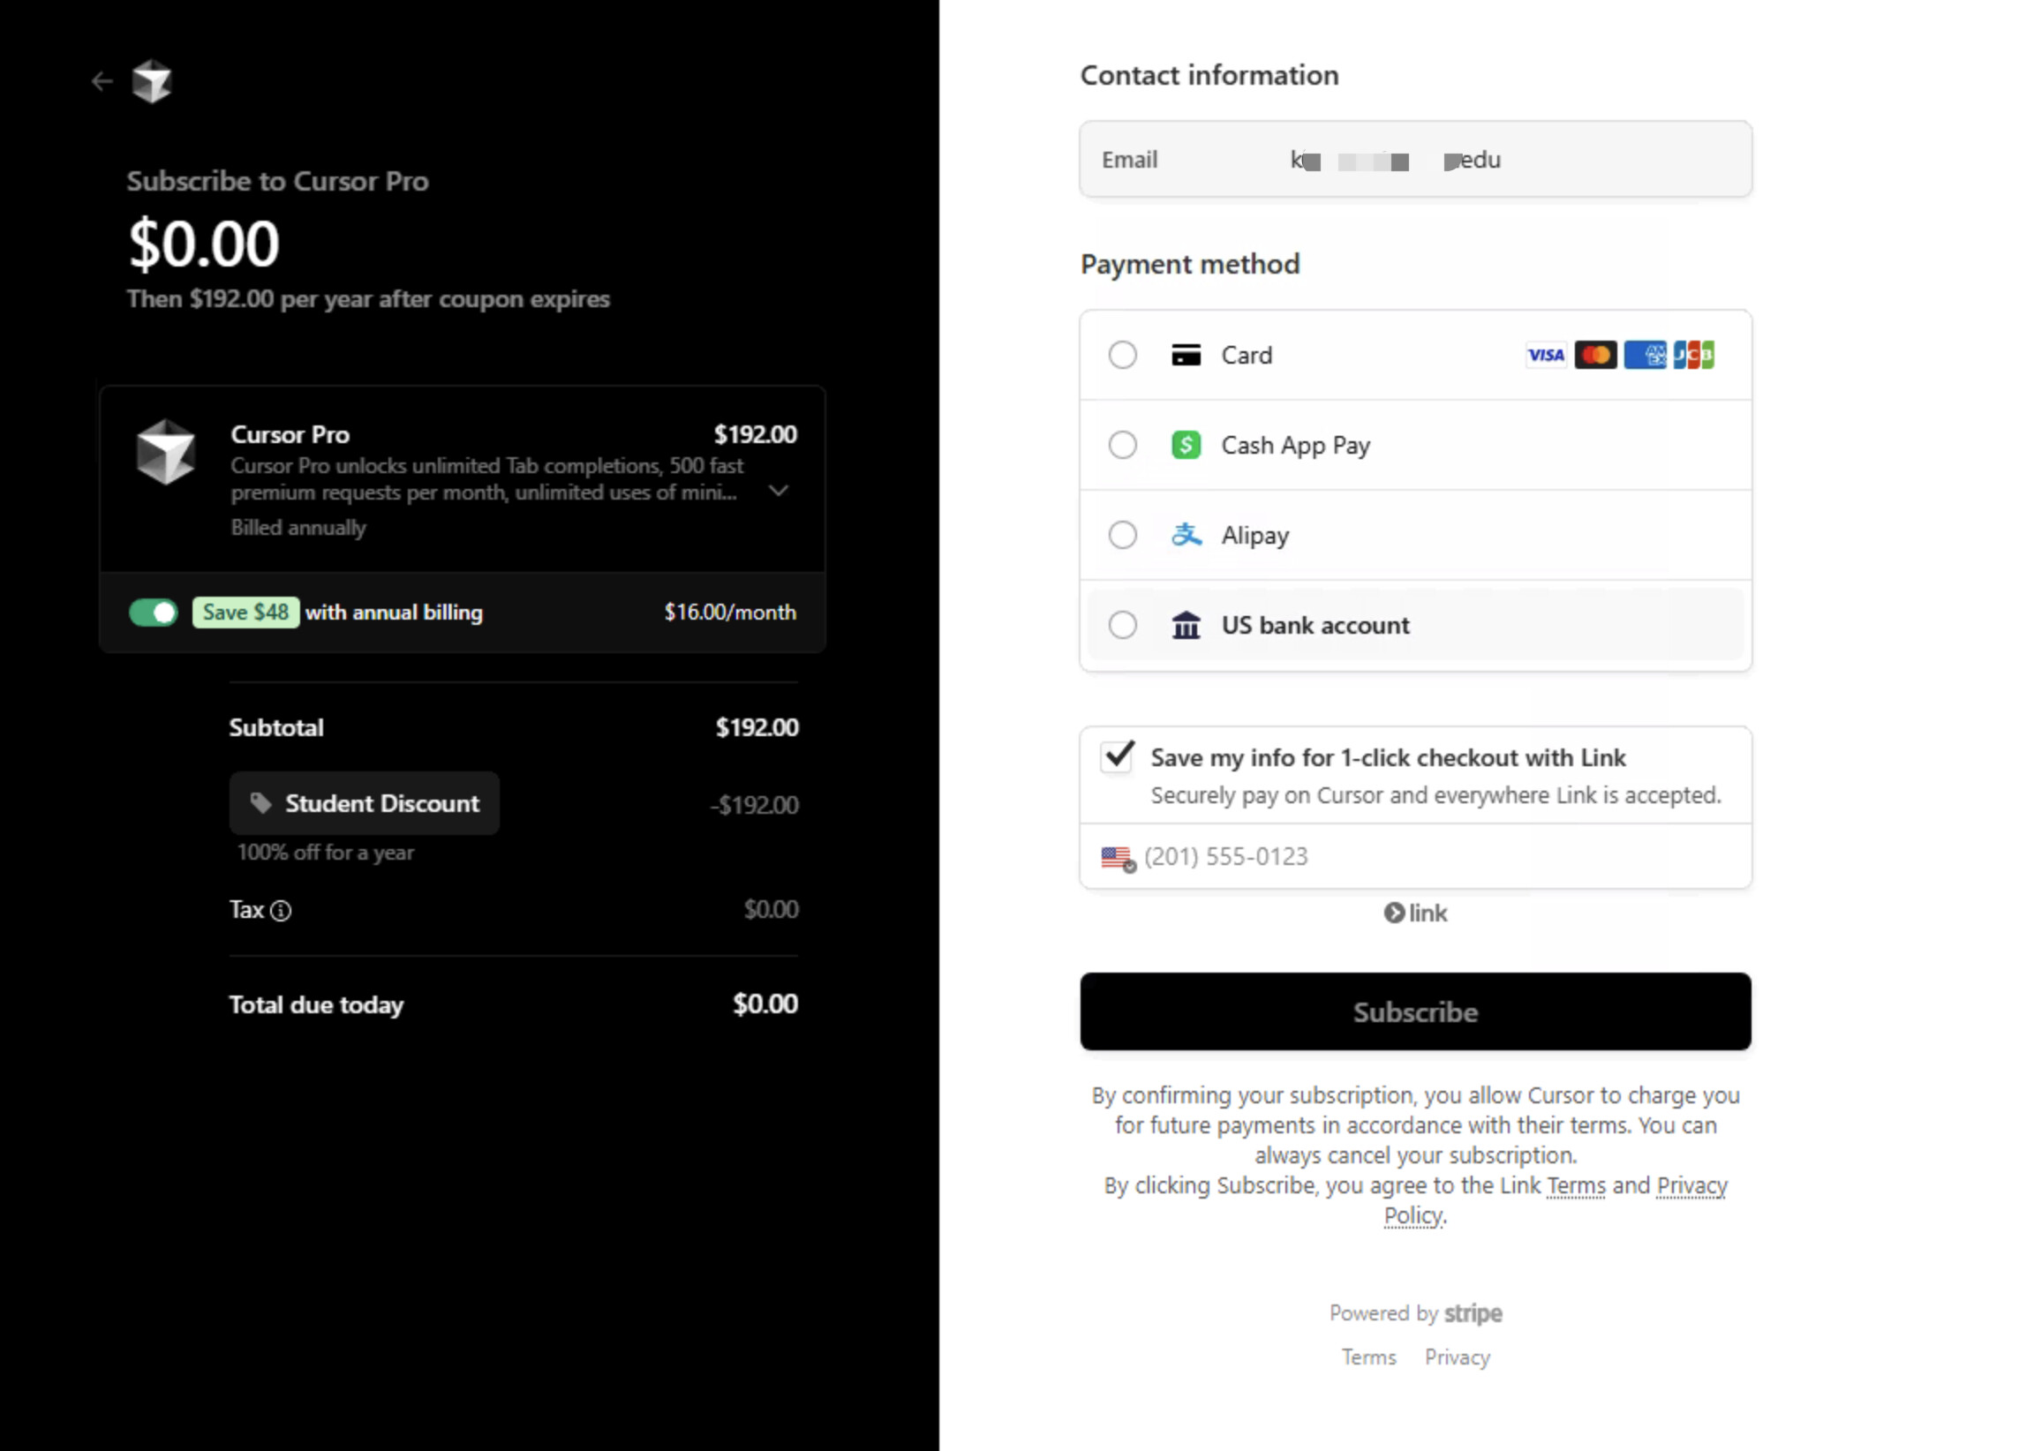Expand the Cursor Pro description chevron
This screenshot has height=1451, width=2034.
click(x=779, y=491)
